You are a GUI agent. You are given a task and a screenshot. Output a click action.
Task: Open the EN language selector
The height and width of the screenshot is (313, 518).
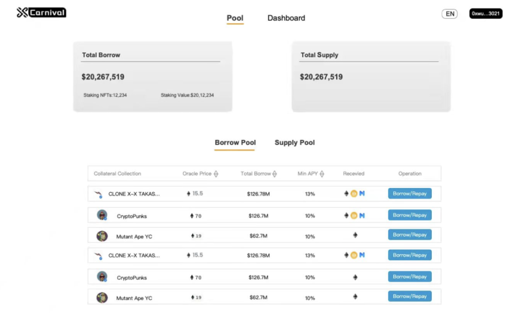[450, 14]
